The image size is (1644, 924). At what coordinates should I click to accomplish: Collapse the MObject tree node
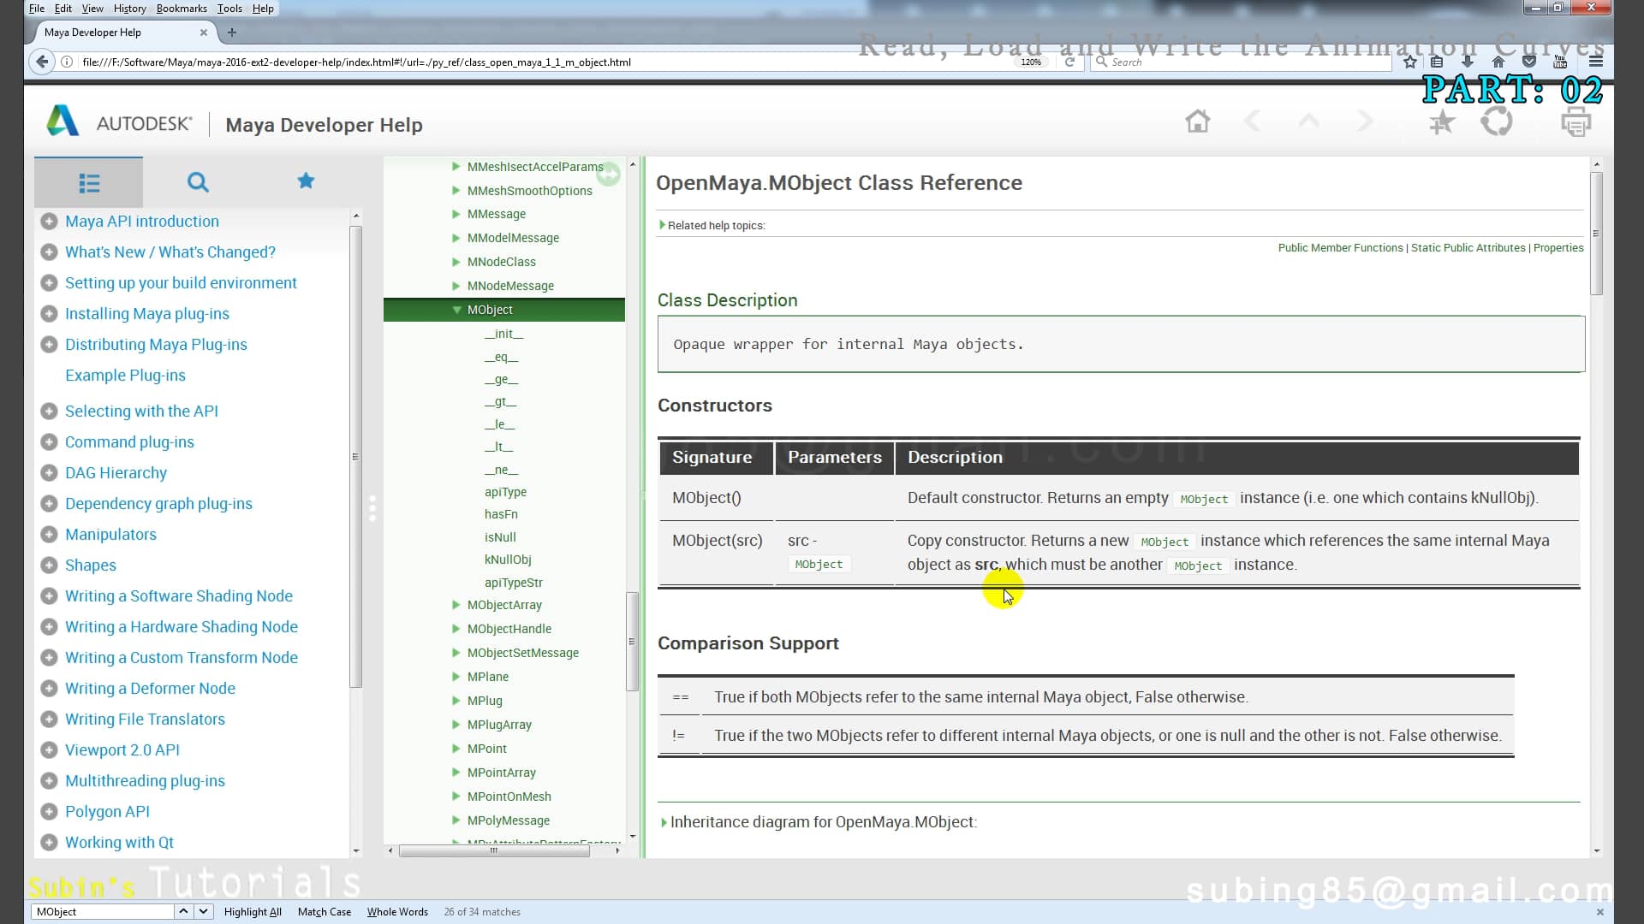(x=456, y=310)
